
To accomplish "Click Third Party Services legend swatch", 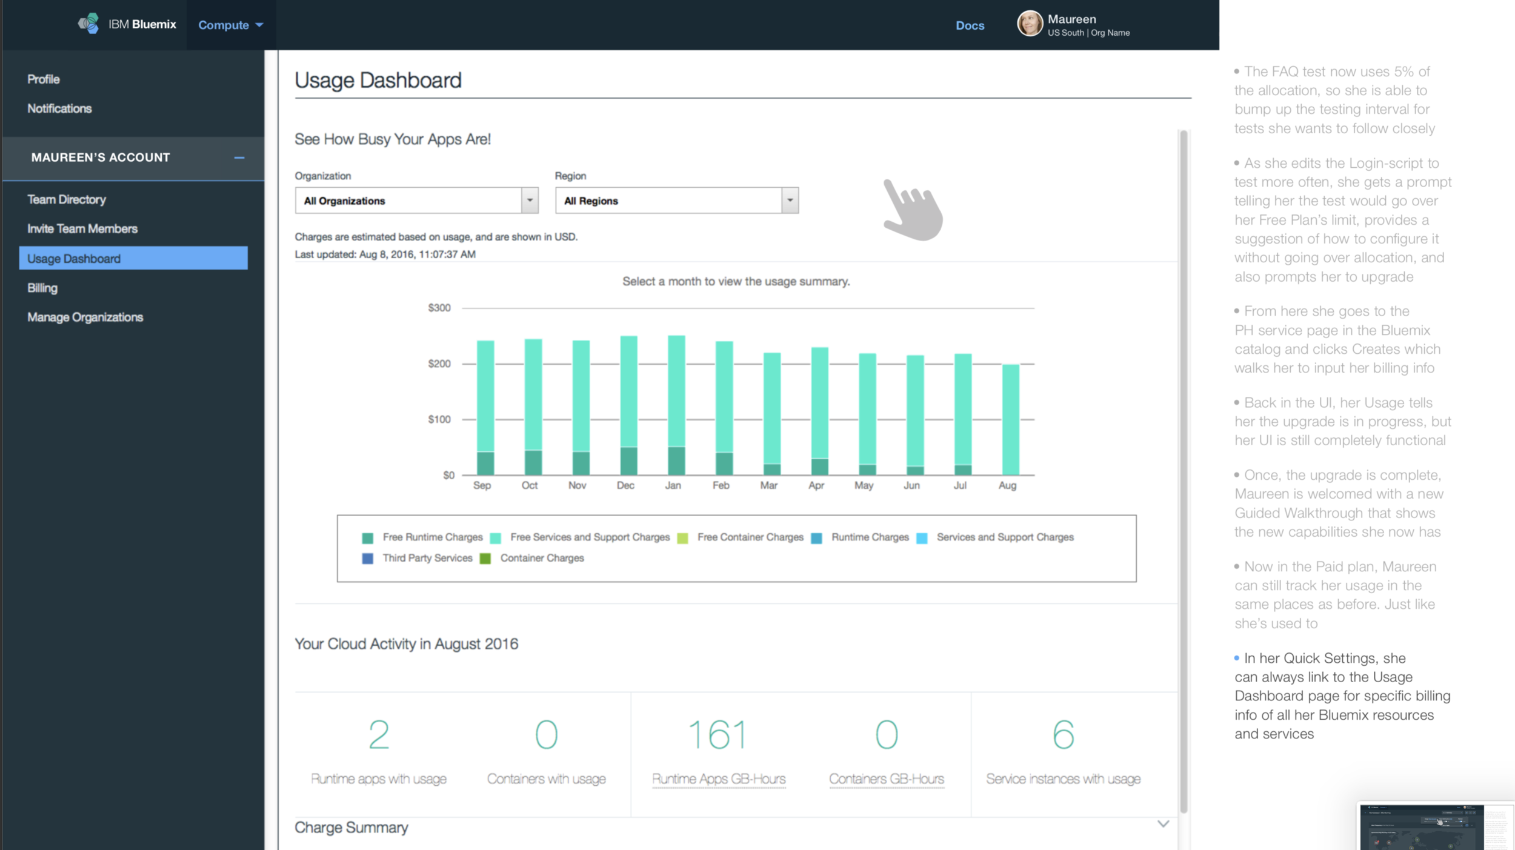I will pyautogui.click(x=367, y=559).
